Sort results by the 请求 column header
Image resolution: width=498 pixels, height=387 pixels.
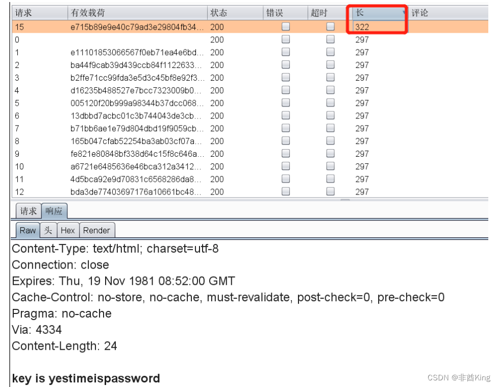(40, 13)
